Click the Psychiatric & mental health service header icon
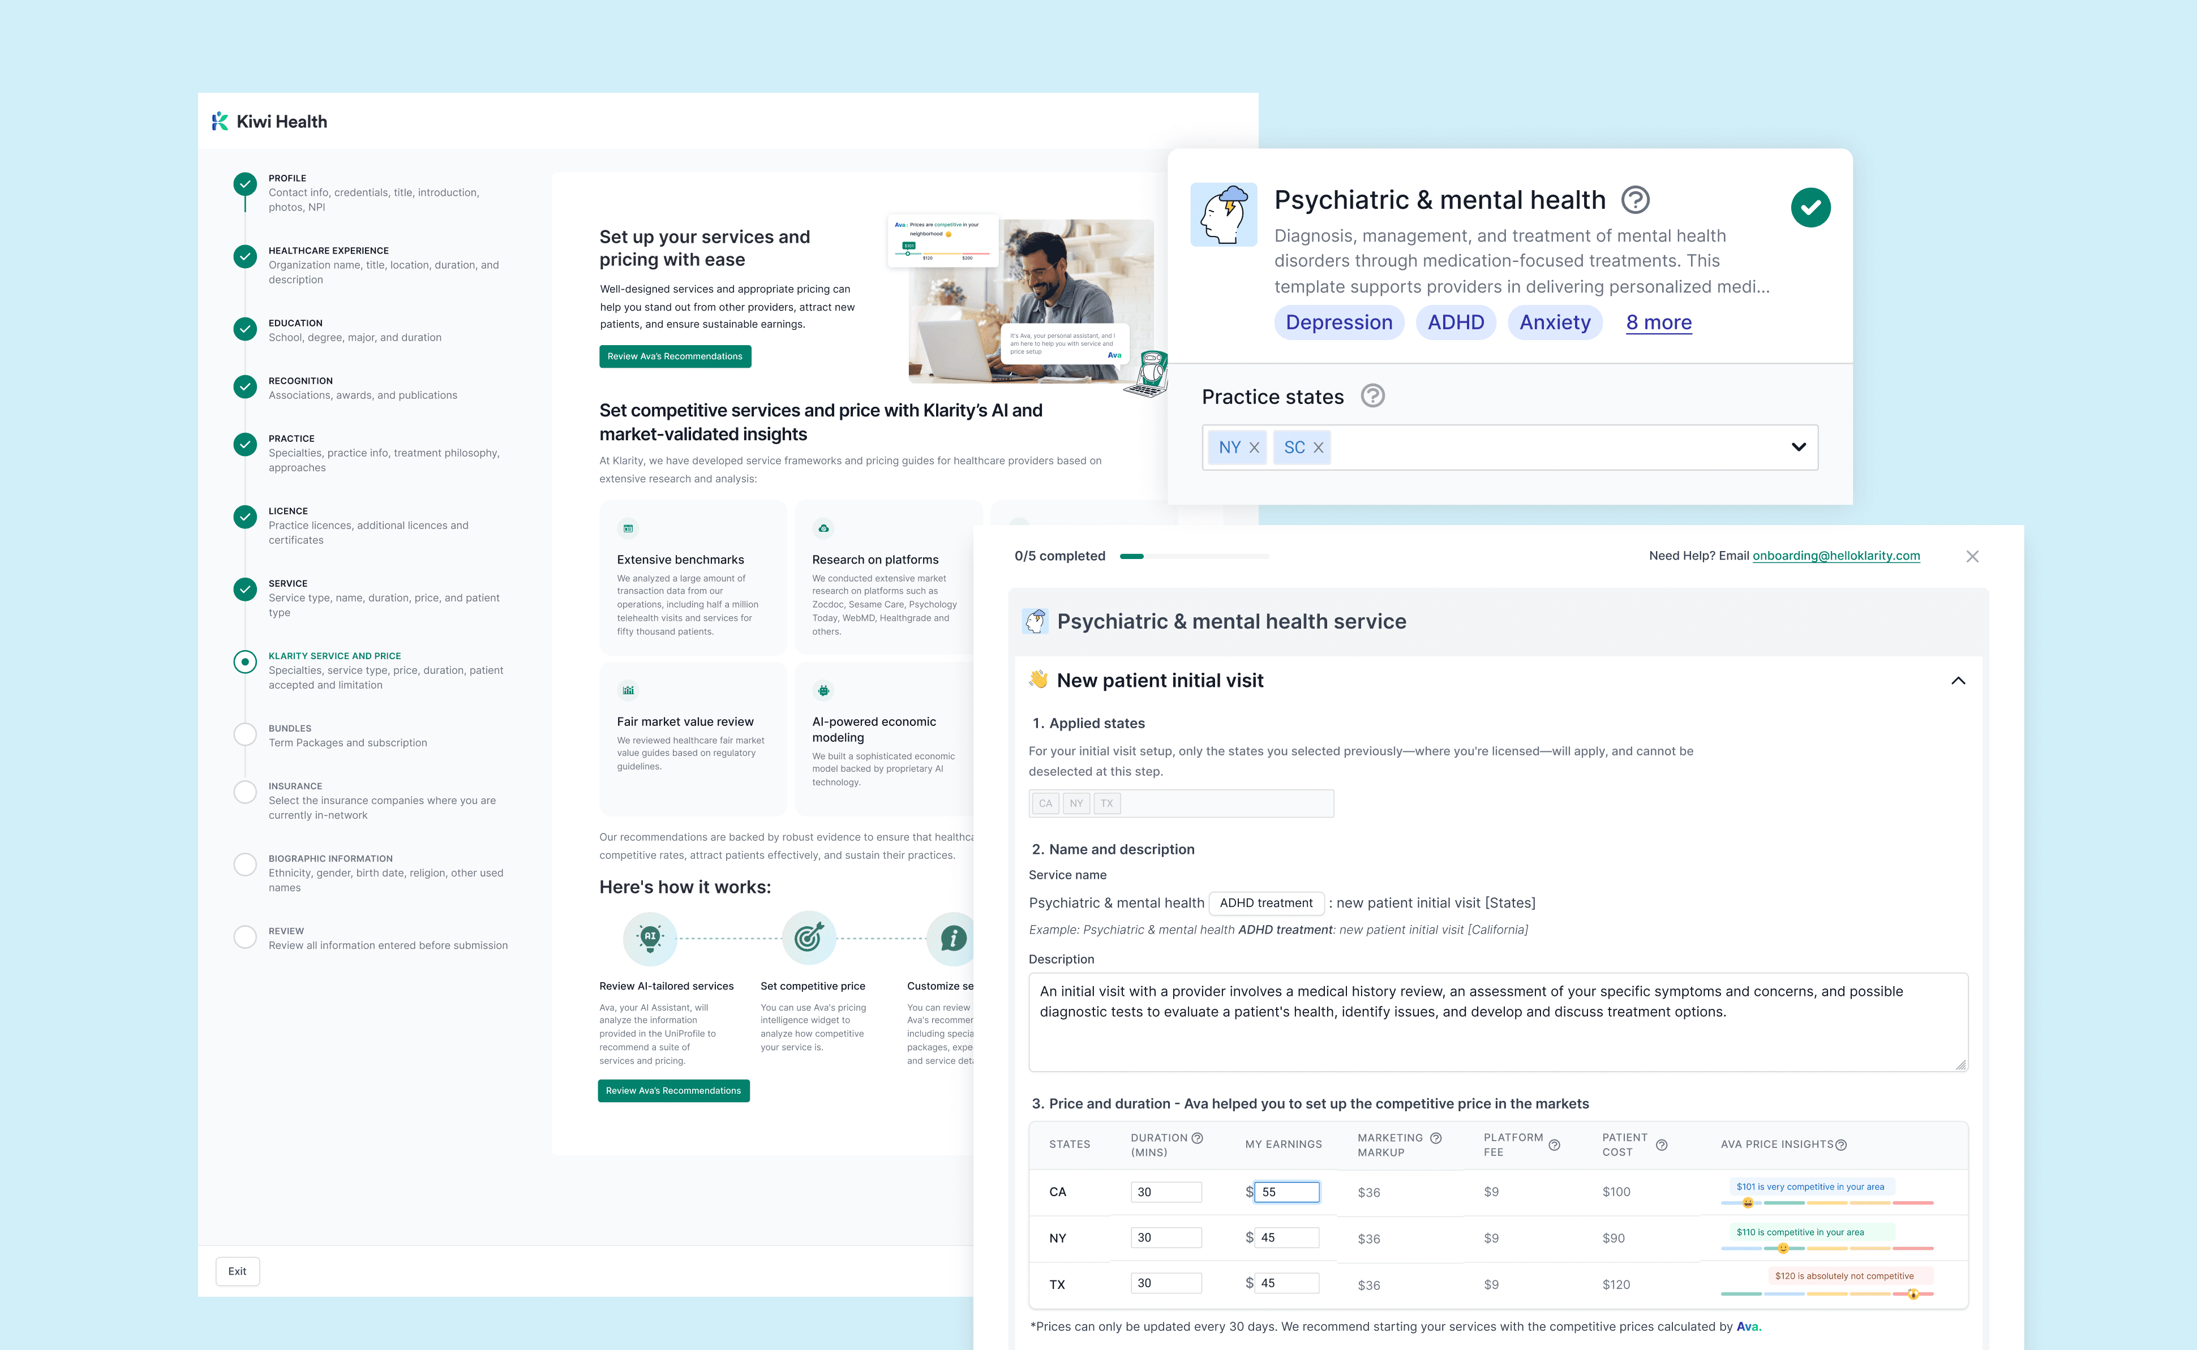The width and height of the screenshot is (2197, 1350). click(1035, 621)
